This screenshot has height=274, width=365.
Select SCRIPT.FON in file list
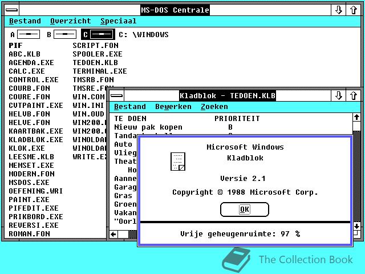(x=95, y=46)
